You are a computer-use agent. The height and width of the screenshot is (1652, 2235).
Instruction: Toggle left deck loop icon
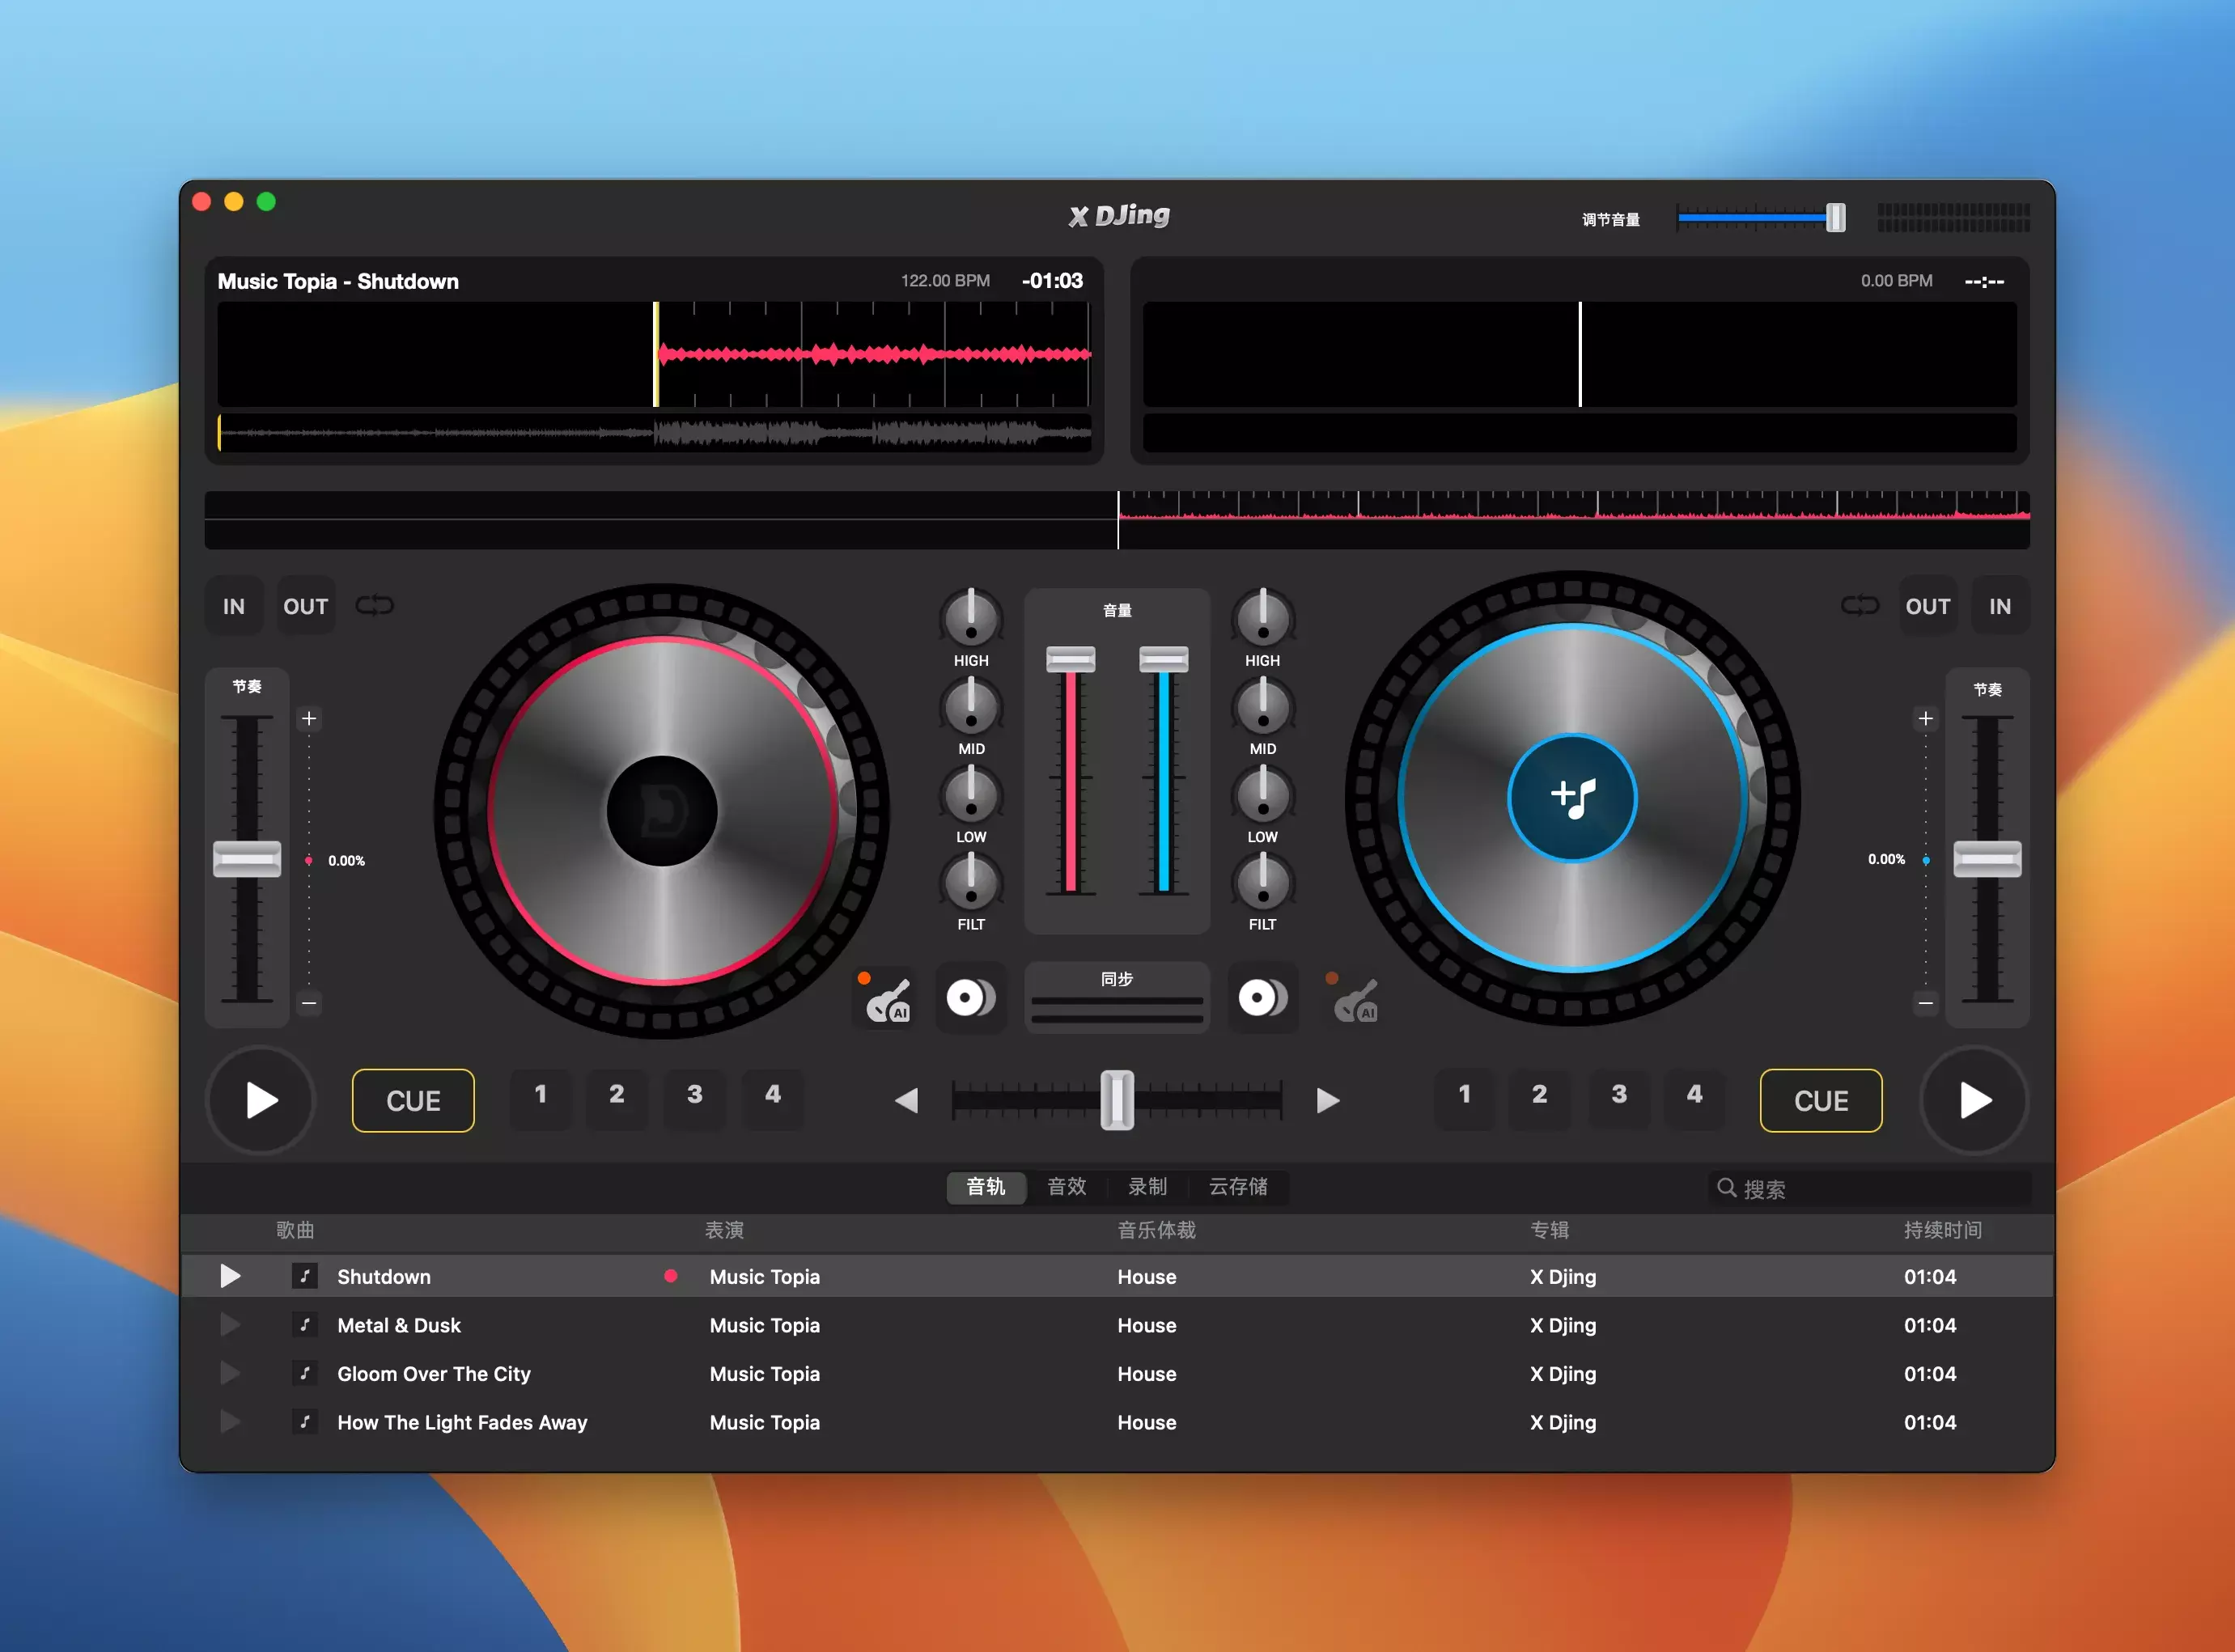(375, 605)
